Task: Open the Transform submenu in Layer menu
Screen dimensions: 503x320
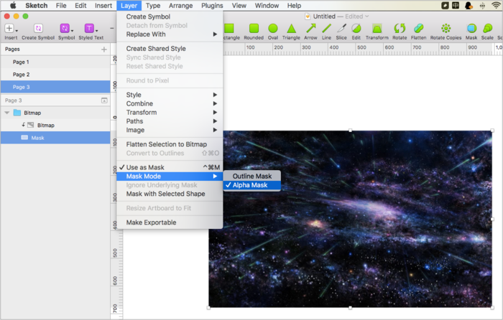Action: click(x=170, y=113)
